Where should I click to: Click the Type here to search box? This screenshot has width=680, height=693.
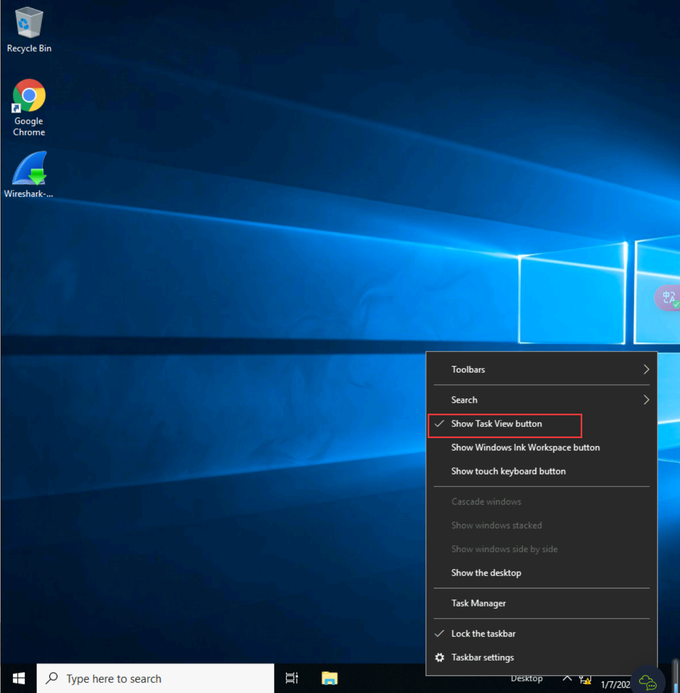155,678
